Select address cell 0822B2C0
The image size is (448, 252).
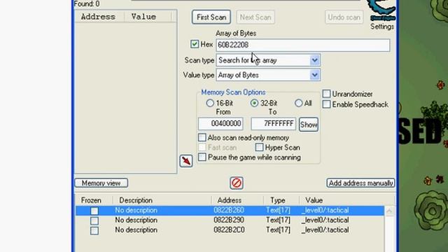coord(229,230)
